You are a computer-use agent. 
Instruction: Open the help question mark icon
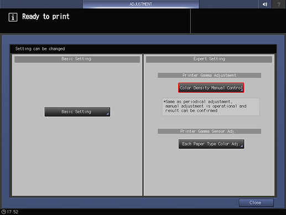(279, 4)
